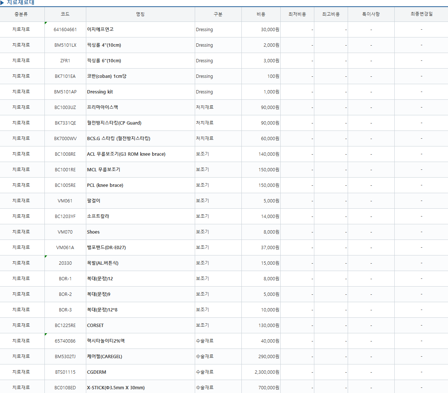This screenshot has width=448, height=393.
Task: Click the item name 코반(coban) 1cm당
Action: coord(107,76)
